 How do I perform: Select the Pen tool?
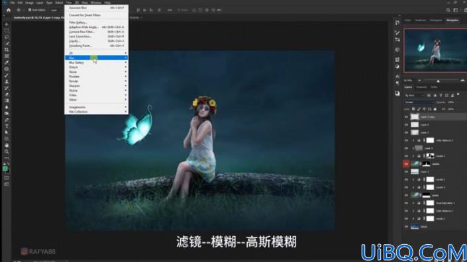7,120
